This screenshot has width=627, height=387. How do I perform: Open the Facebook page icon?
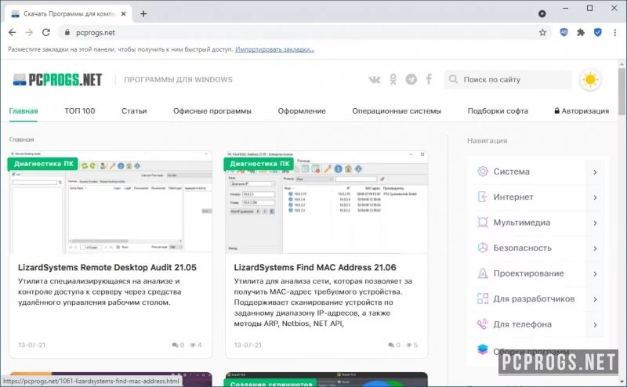(x=429, y=79)
